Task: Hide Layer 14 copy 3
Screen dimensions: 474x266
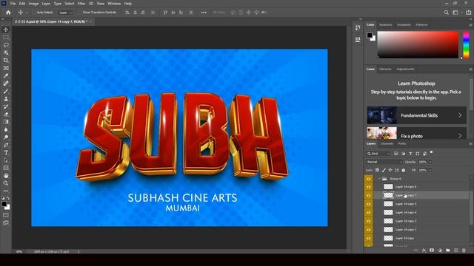Action: (x=368, y=221)
